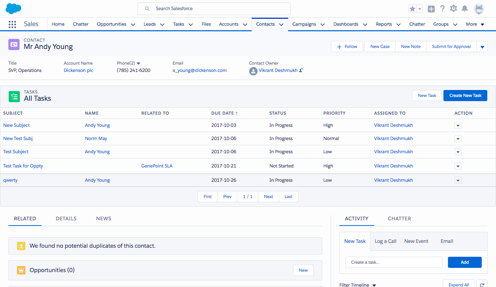Click the New opportunity button

pyautogui.click(x=303, y=270)
